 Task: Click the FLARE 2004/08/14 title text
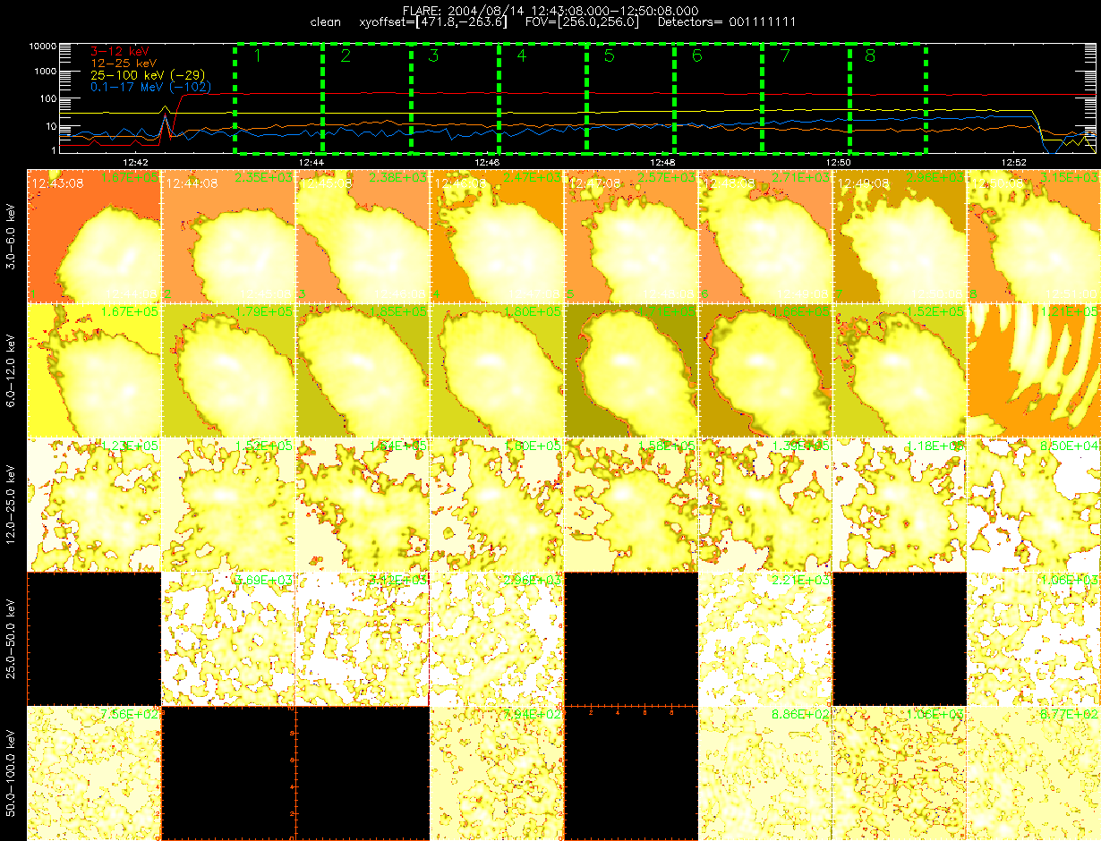pos(550,10)
